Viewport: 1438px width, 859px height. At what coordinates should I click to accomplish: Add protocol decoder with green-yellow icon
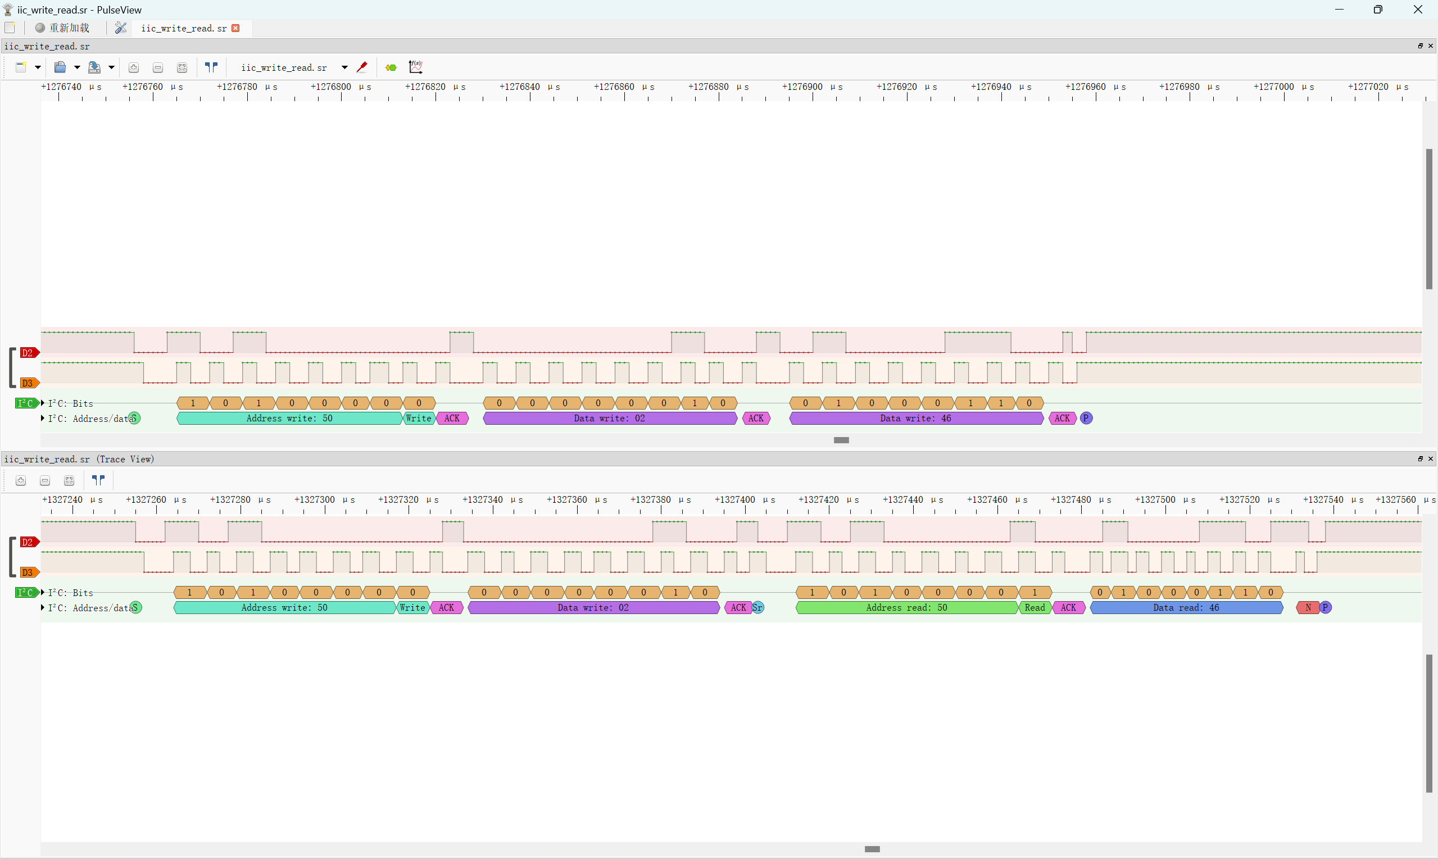(x=391, y=68)
